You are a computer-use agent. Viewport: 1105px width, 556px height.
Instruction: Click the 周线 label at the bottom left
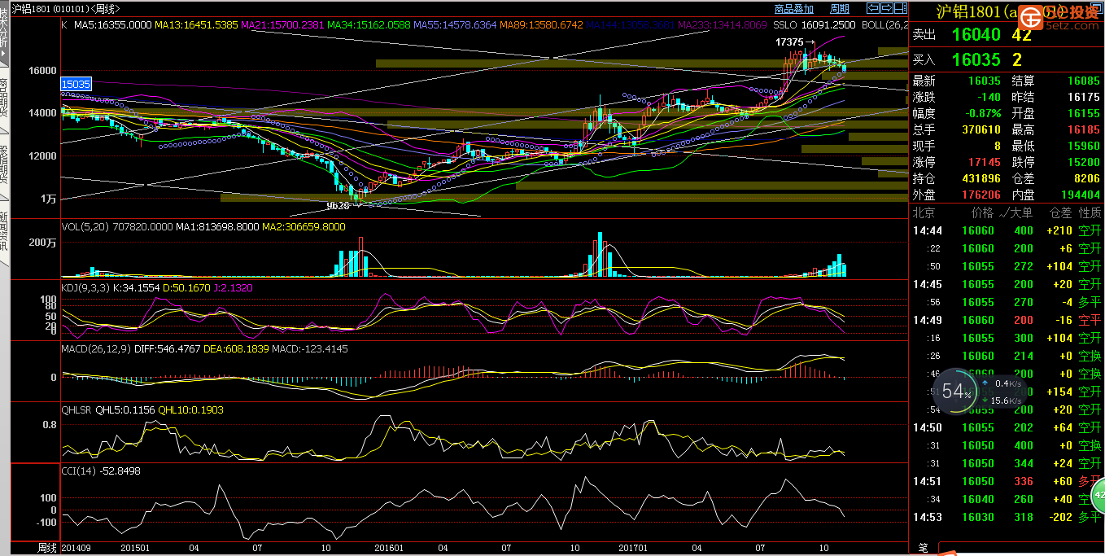pos(48,549)
